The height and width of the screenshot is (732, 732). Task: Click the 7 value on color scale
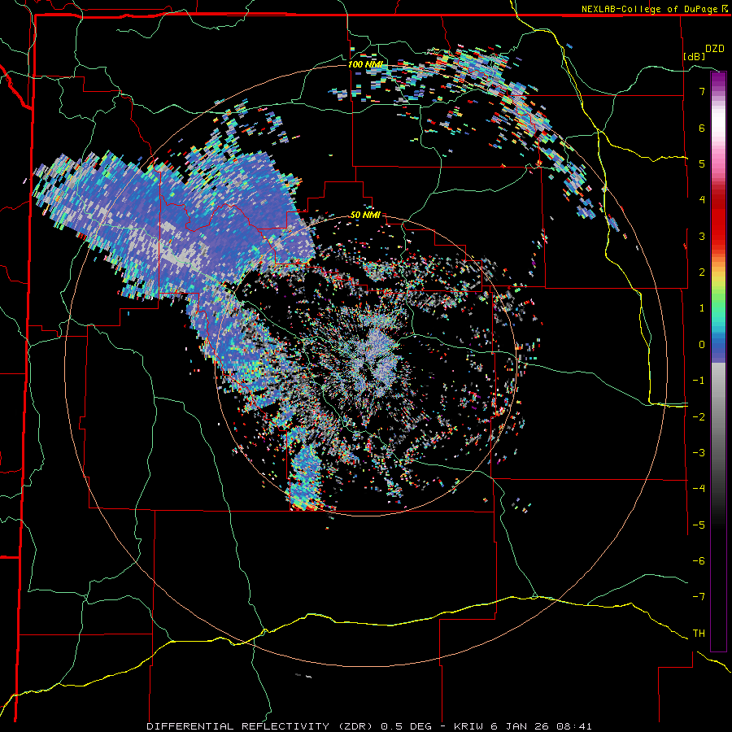point(702,91)
